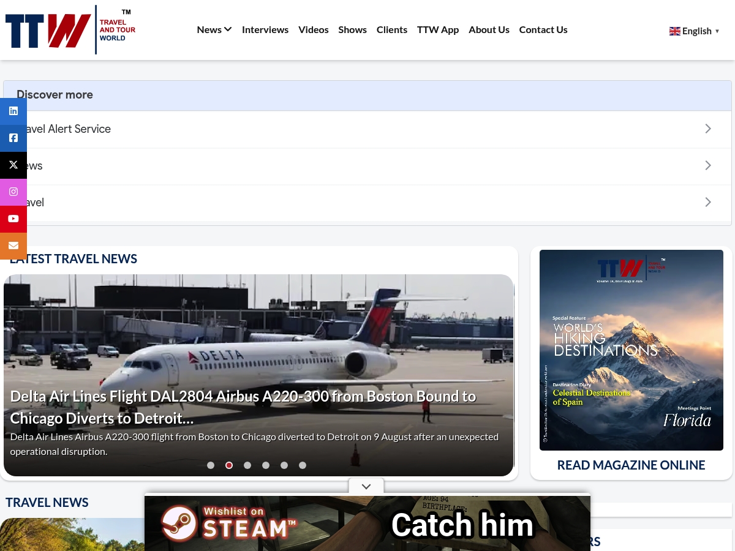The image size is (735, 551).
Task: Select the third carousel slide dot
Action: pos(247,465)
